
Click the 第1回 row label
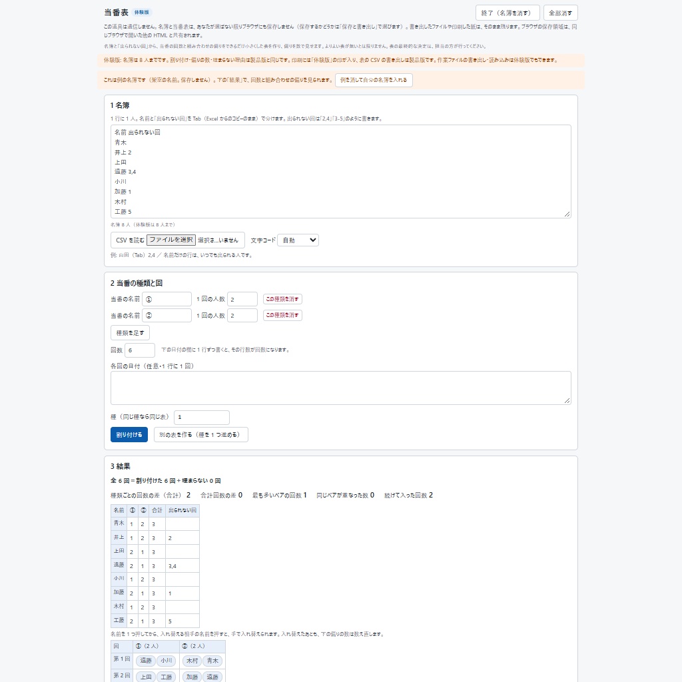122,659
